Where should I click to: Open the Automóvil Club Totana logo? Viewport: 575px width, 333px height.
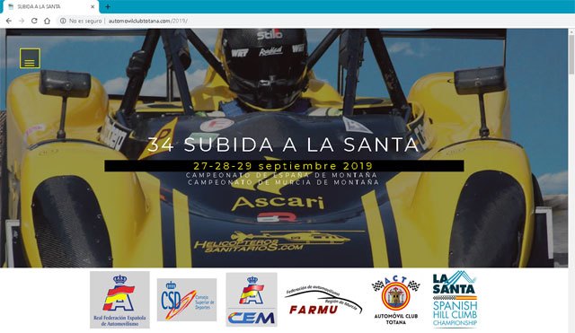click(395, 300)
